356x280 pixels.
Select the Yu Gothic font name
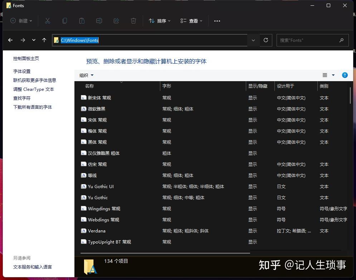click(x=98, y=197)
